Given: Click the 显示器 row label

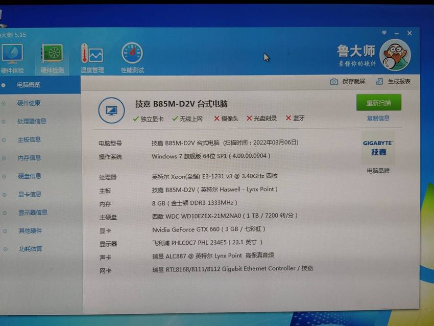Looking at the screenshot, I should click(x=108, y=244).
